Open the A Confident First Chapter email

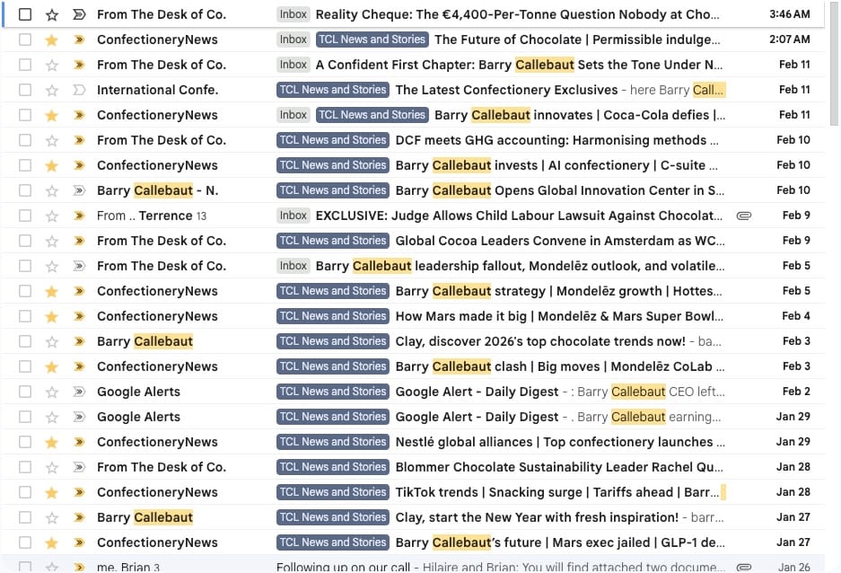point(521,65)
